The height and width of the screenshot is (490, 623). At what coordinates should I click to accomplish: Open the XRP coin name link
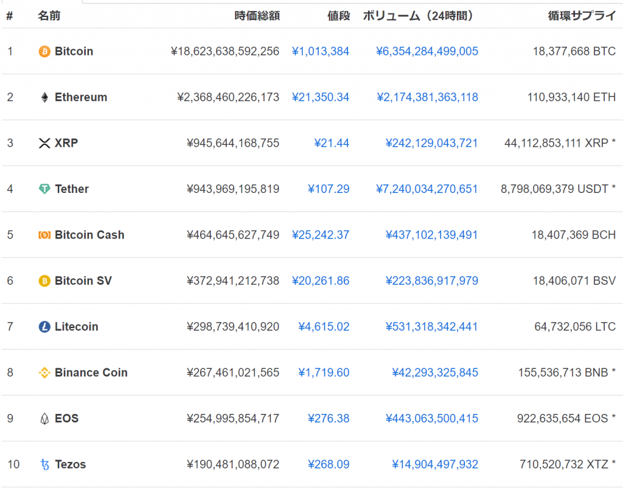(66, 143)
